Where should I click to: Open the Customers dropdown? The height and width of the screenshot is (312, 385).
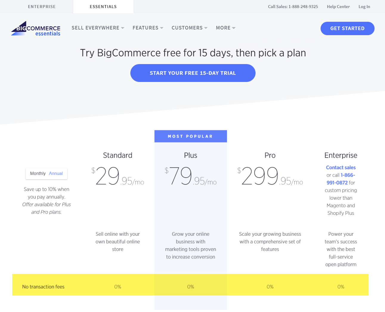(189, 28)
